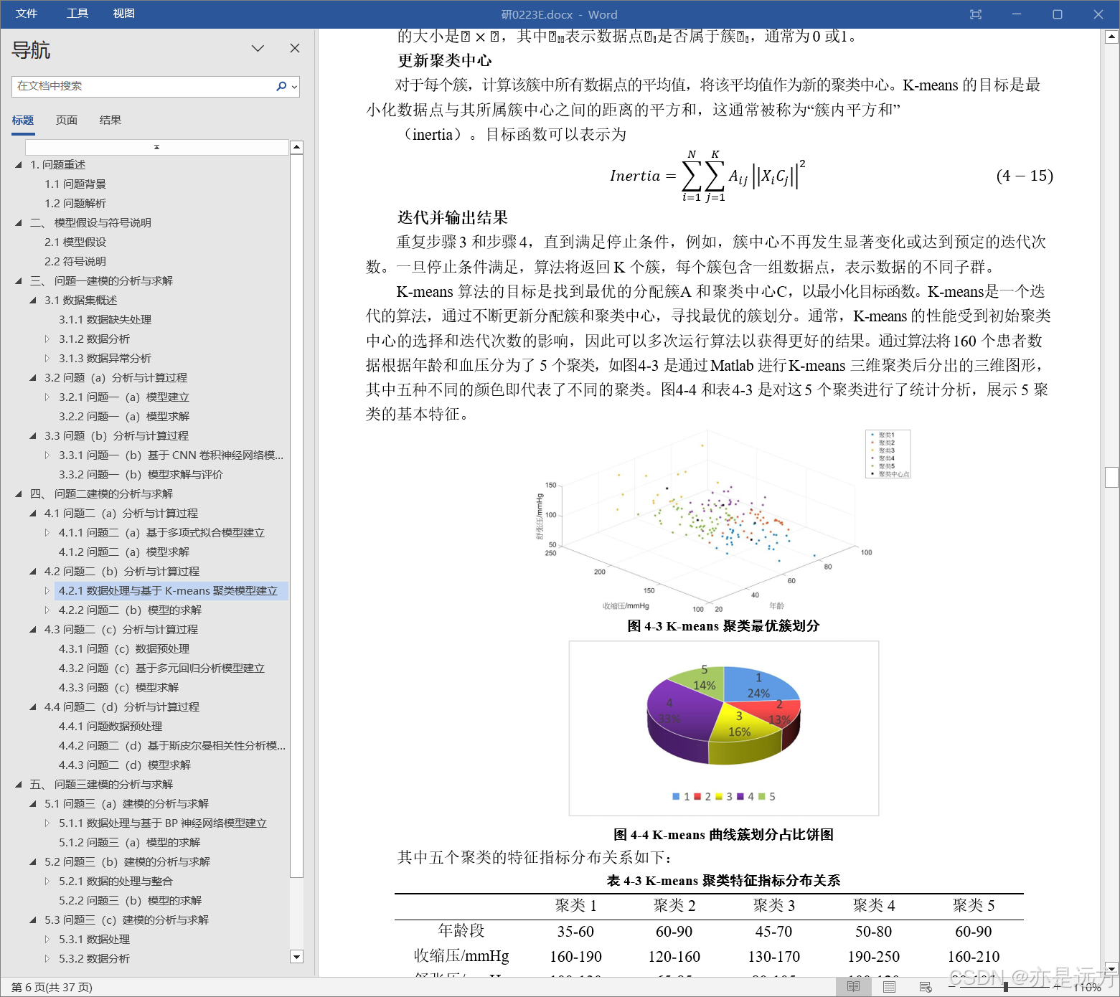Click the search magnifier icon in navigation
The width and height of the screenshot is (1120, 997).
point(281,86)
